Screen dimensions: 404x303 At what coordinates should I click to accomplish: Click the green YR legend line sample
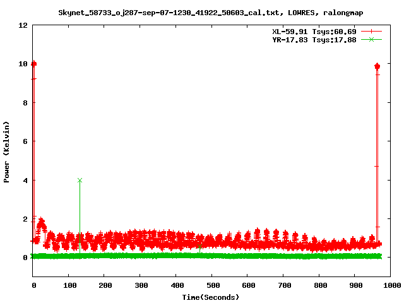(371, 40)
